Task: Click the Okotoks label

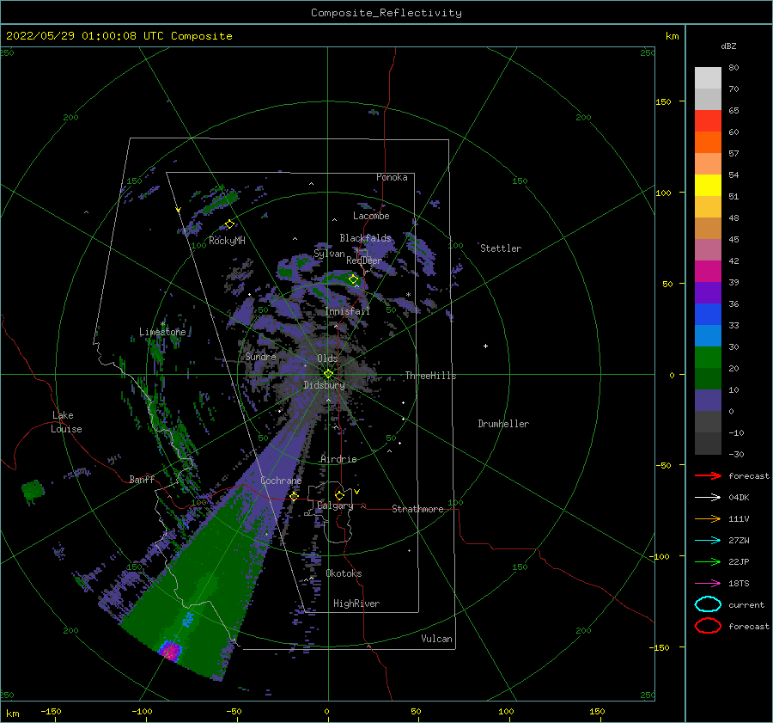Action: click(344, 573)
